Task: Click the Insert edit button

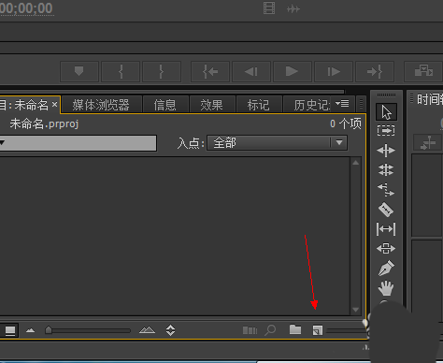Action: (x=423, y=72)
